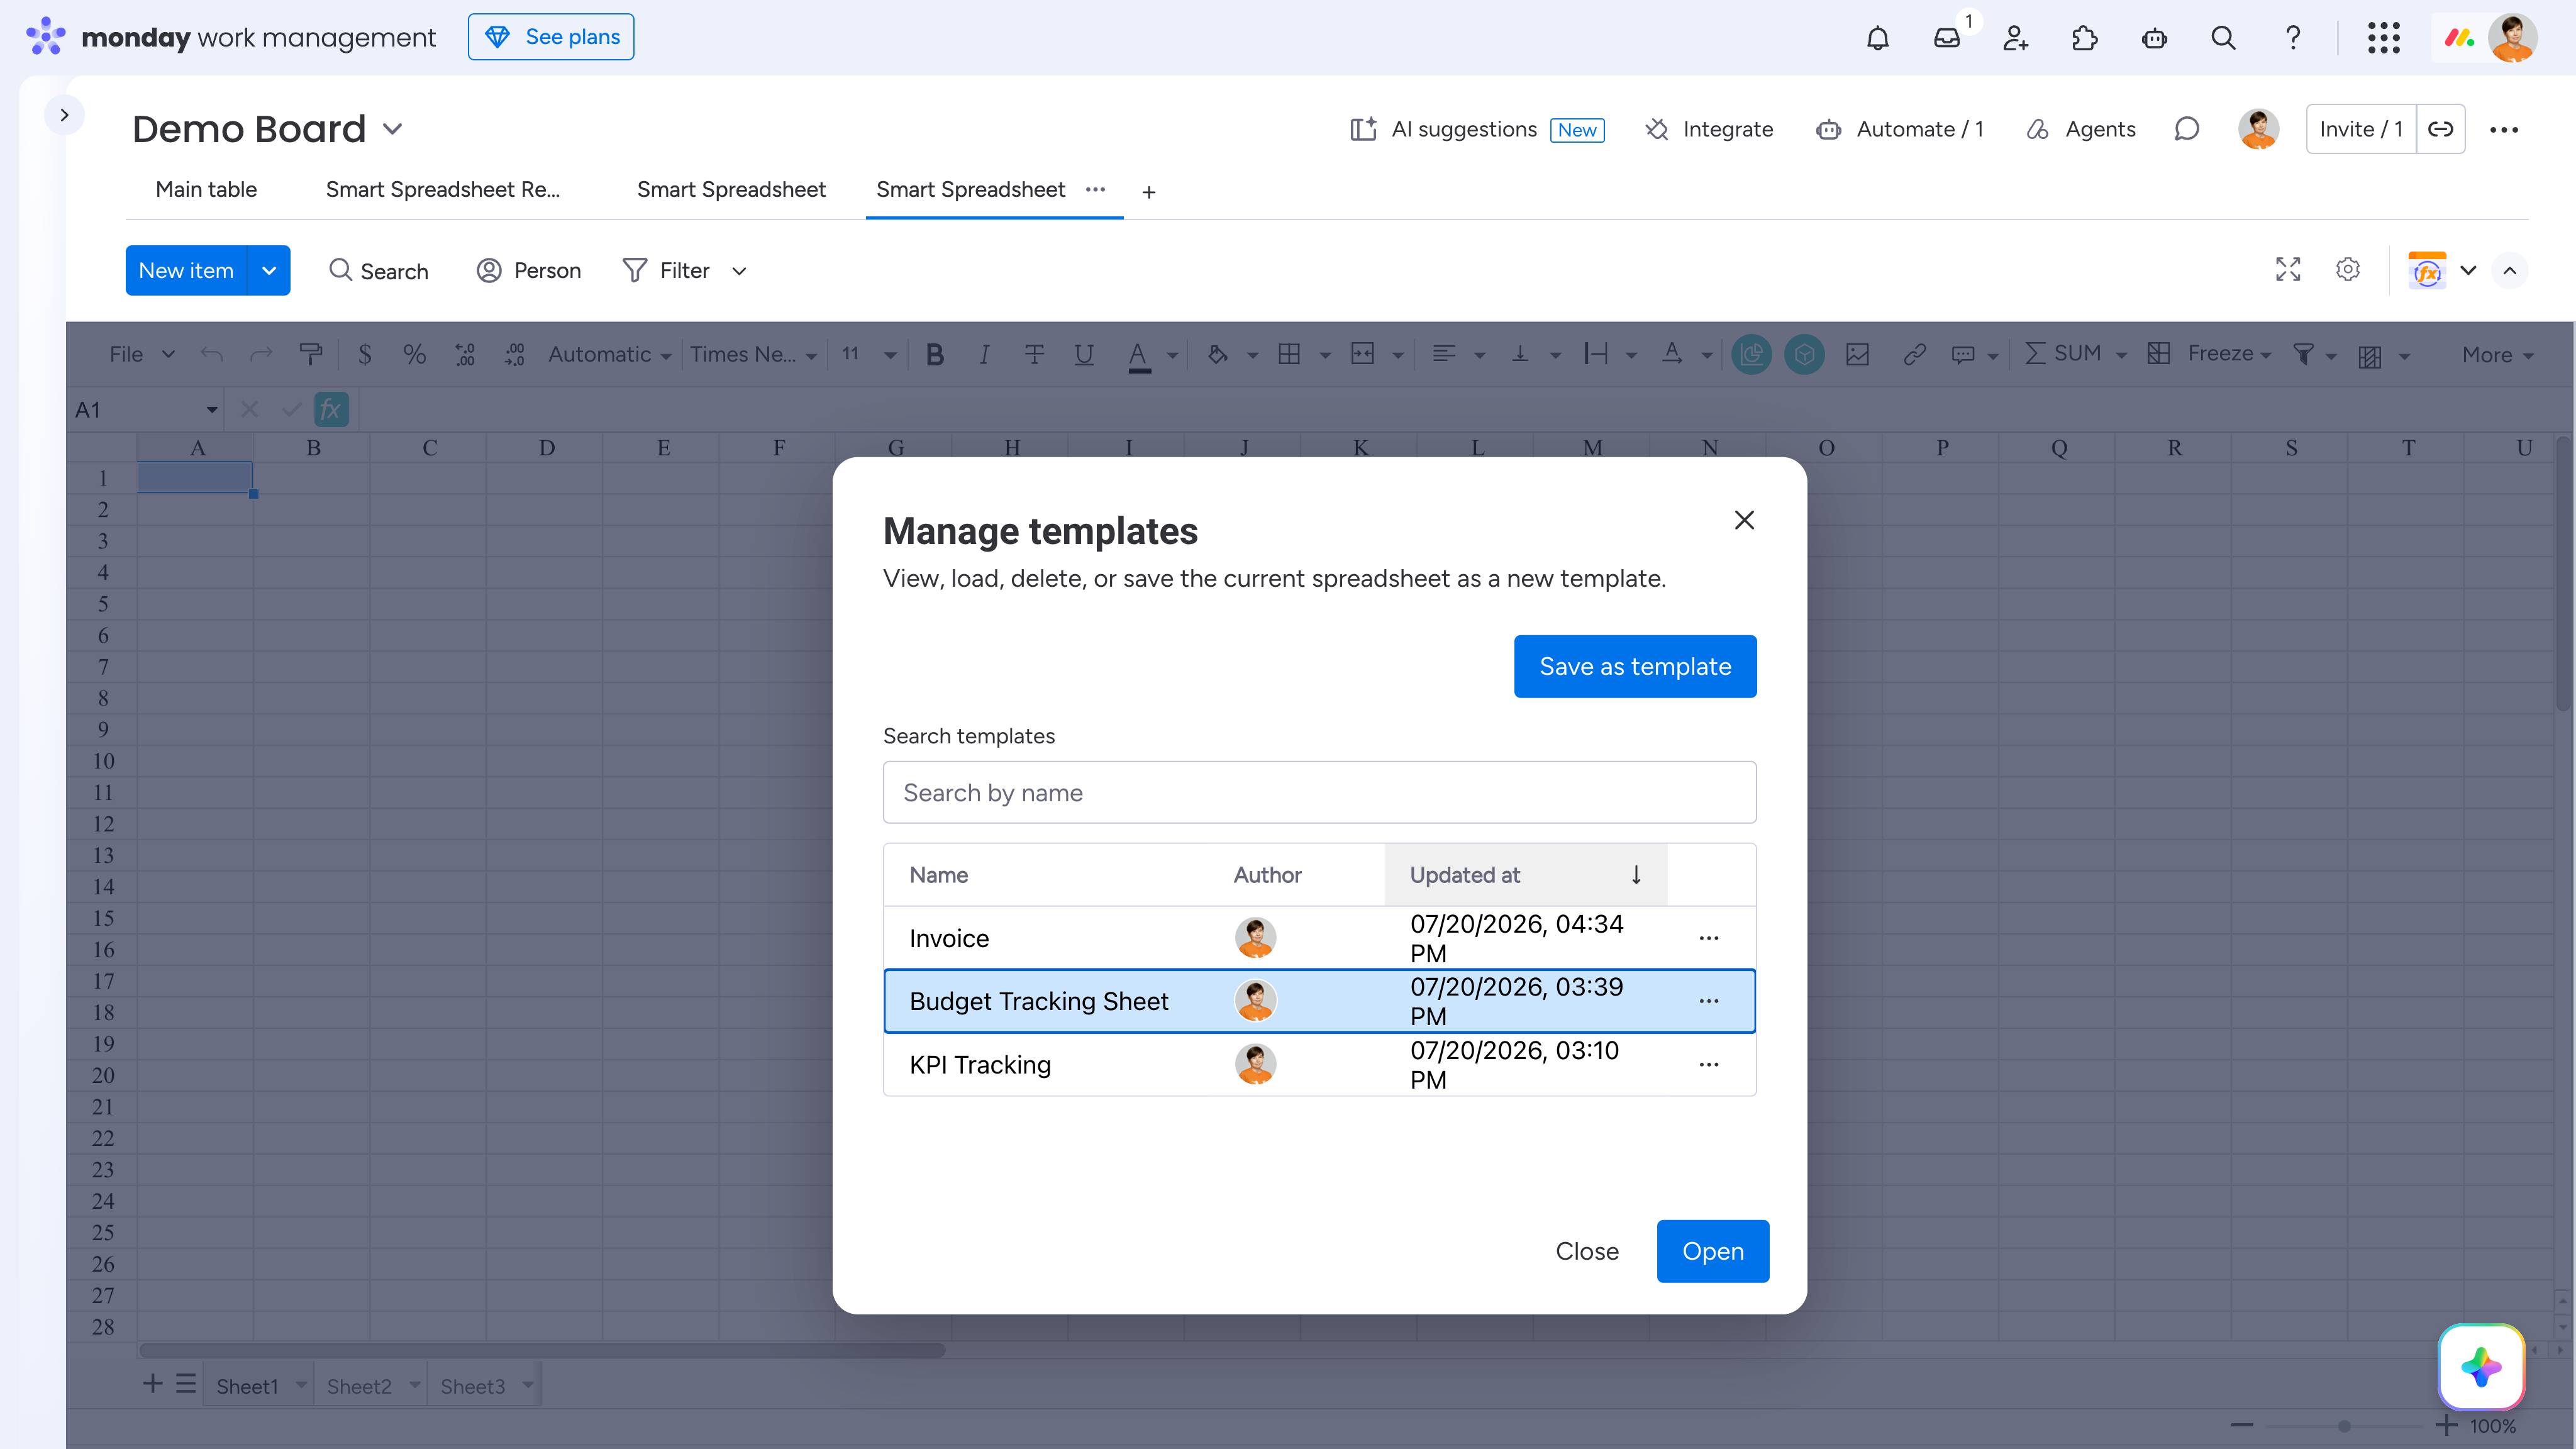This screenshot has height=1449, width=2576.
Task: Select the Sheet2 tab
Action: (x=359, y=1386)
